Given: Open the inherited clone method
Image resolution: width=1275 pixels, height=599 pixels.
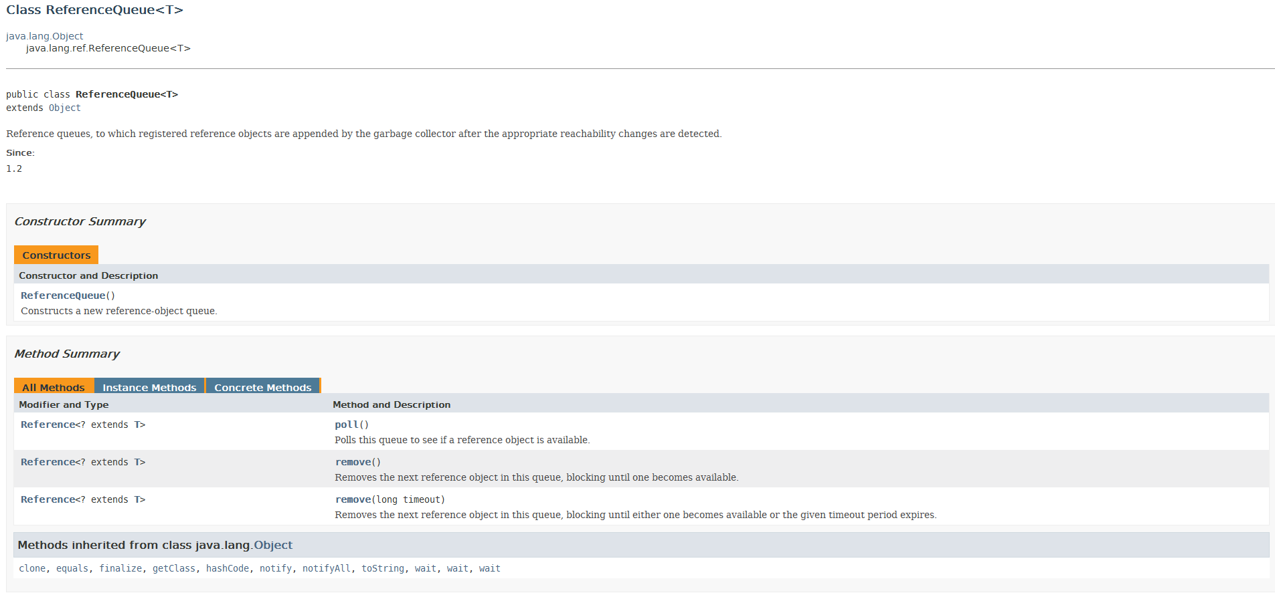Looking at the screenshot, I should [x=32, y=568].
